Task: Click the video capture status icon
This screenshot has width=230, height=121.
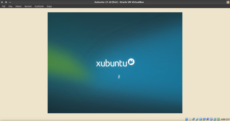Action: coord(208,119)
